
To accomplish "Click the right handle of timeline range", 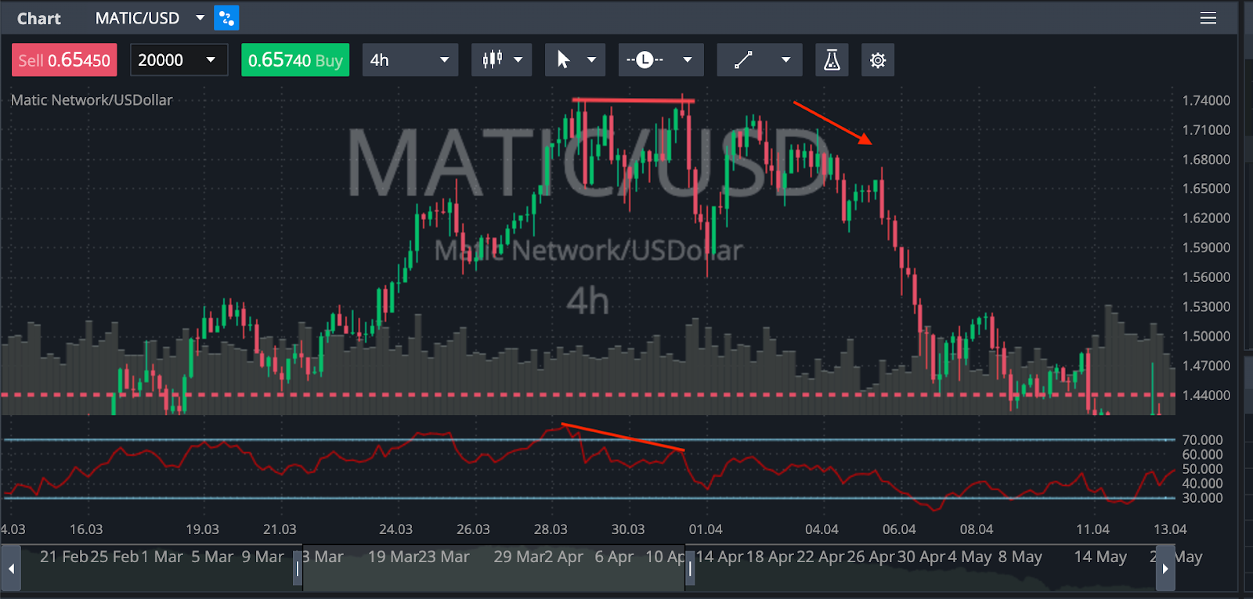I will point(690,569).
